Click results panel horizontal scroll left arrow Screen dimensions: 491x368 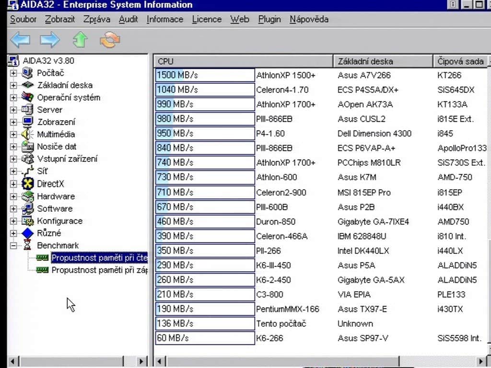pyautogui.click(x=159, y=361)
